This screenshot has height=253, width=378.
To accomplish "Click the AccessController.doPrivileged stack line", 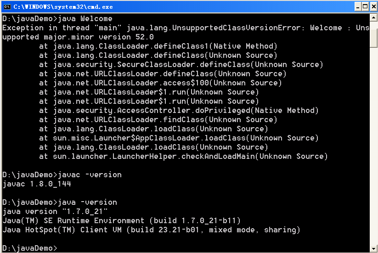I will pos(179,110).
